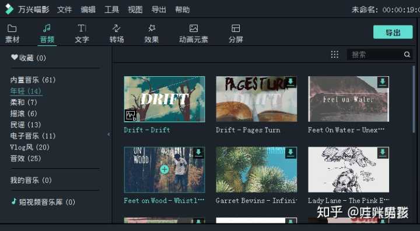
Task: Select Vlog风 (20) category
Action: point(30,147)
